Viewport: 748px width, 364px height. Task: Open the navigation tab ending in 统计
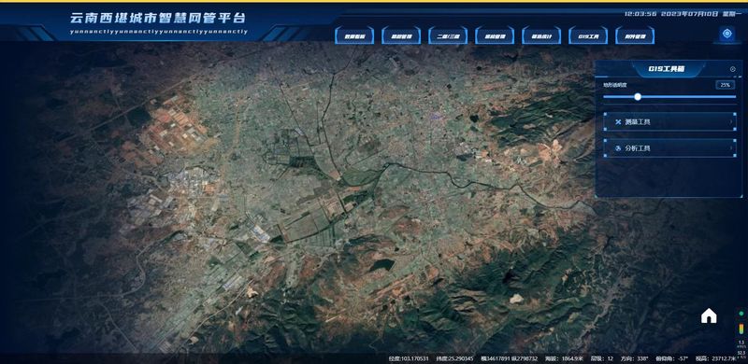[x=541, y=35]
